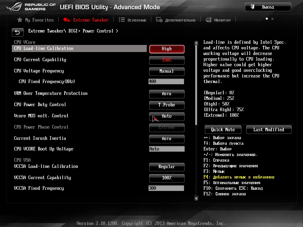Click the Выход exit button
The height and width of the screenshot is (227, 303).
tap(268, 7)
